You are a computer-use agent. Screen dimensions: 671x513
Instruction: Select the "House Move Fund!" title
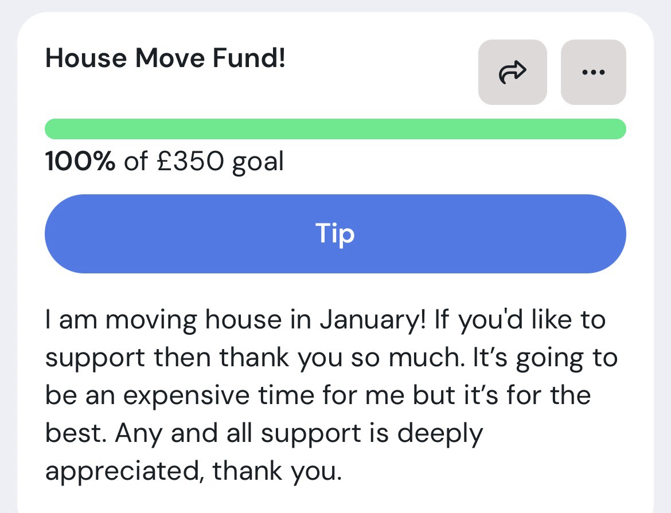click(165, 58)
